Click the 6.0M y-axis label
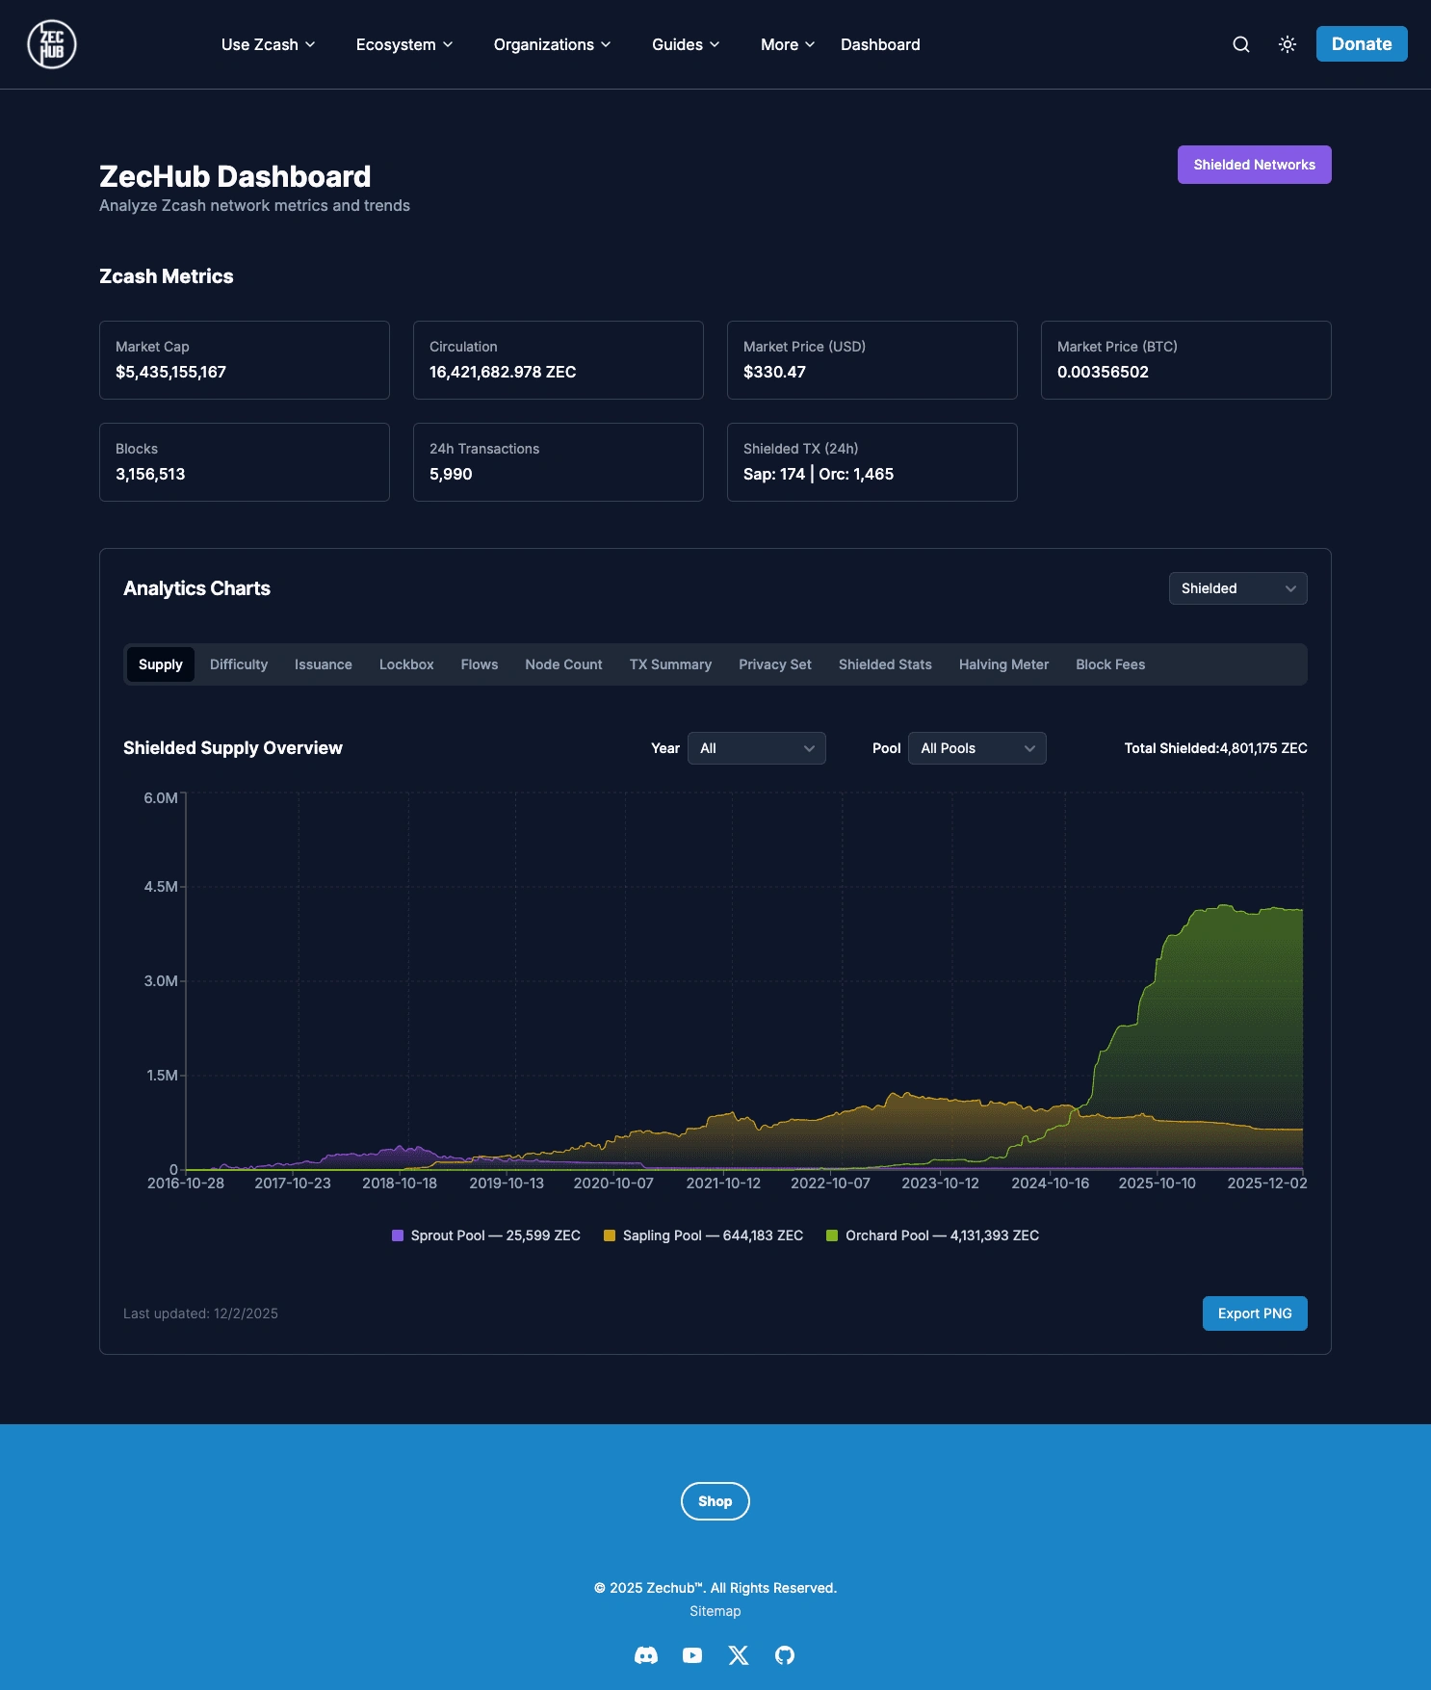The width and height of the screenshot is (1431, 1690). [161, 798]
